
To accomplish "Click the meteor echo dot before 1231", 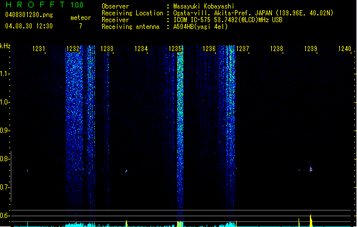I will click(28, 171).
